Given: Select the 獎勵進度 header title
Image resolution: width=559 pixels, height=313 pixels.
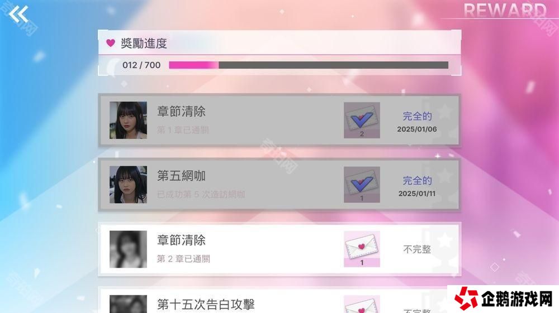Looking at the screenshot, I should (x=144, y=44).
